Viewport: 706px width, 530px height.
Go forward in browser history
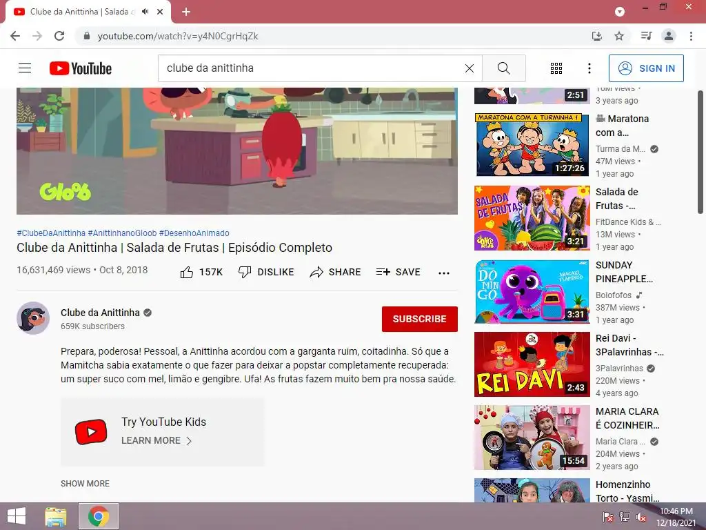click(37, 36)
